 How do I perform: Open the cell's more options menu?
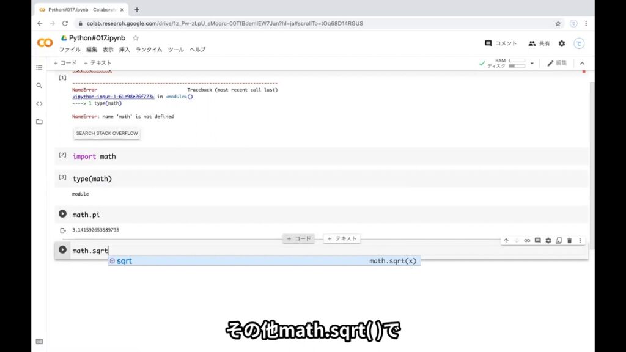578,240
